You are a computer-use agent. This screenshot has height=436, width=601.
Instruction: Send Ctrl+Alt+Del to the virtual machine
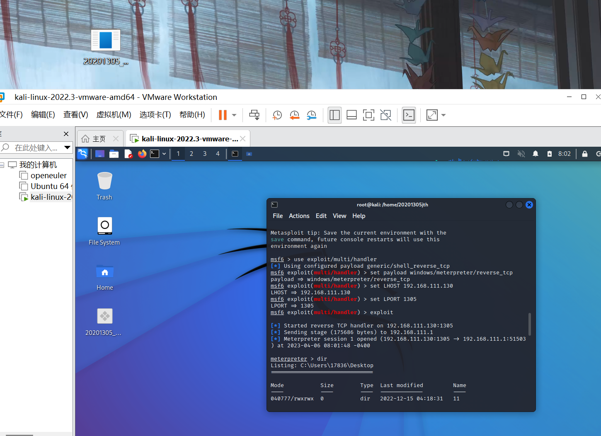(x=254, y=115)
